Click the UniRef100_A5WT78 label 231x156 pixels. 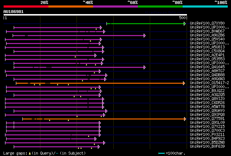click(207, 107)
